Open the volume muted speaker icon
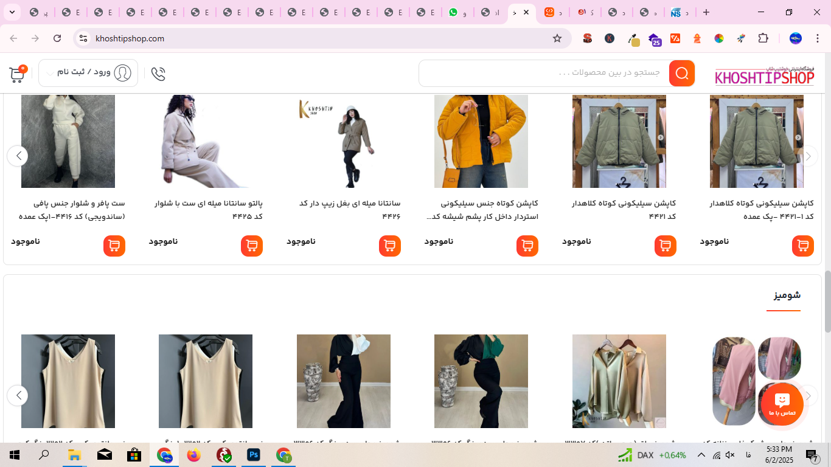831x467 pixels. (731, 455)
